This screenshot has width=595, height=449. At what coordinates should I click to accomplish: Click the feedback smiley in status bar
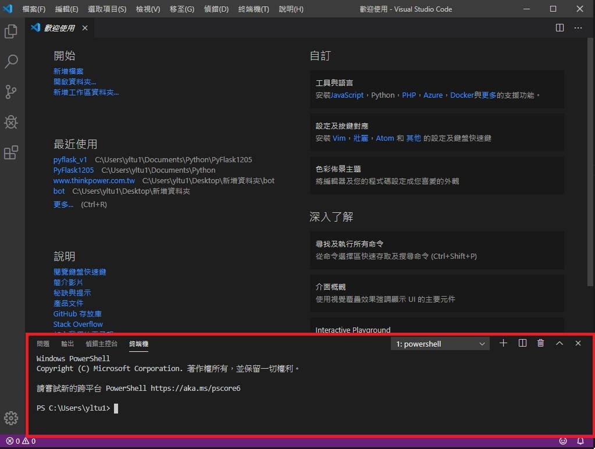563,441
